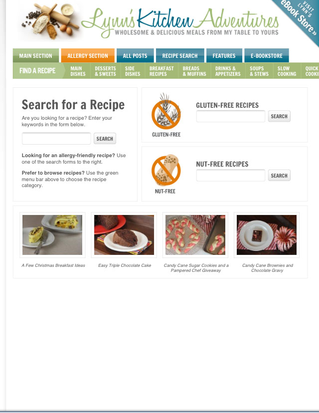Focus the Gluten-Free Recipes search field
319x413 pixels.
(231, 116)
